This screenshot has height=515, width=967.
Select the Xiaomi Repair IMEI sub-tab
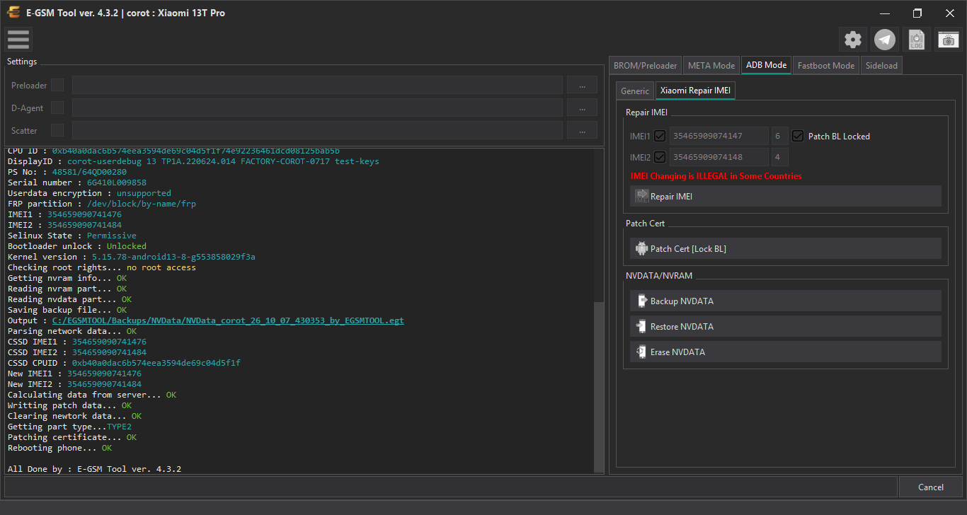(x=695, y=91)
